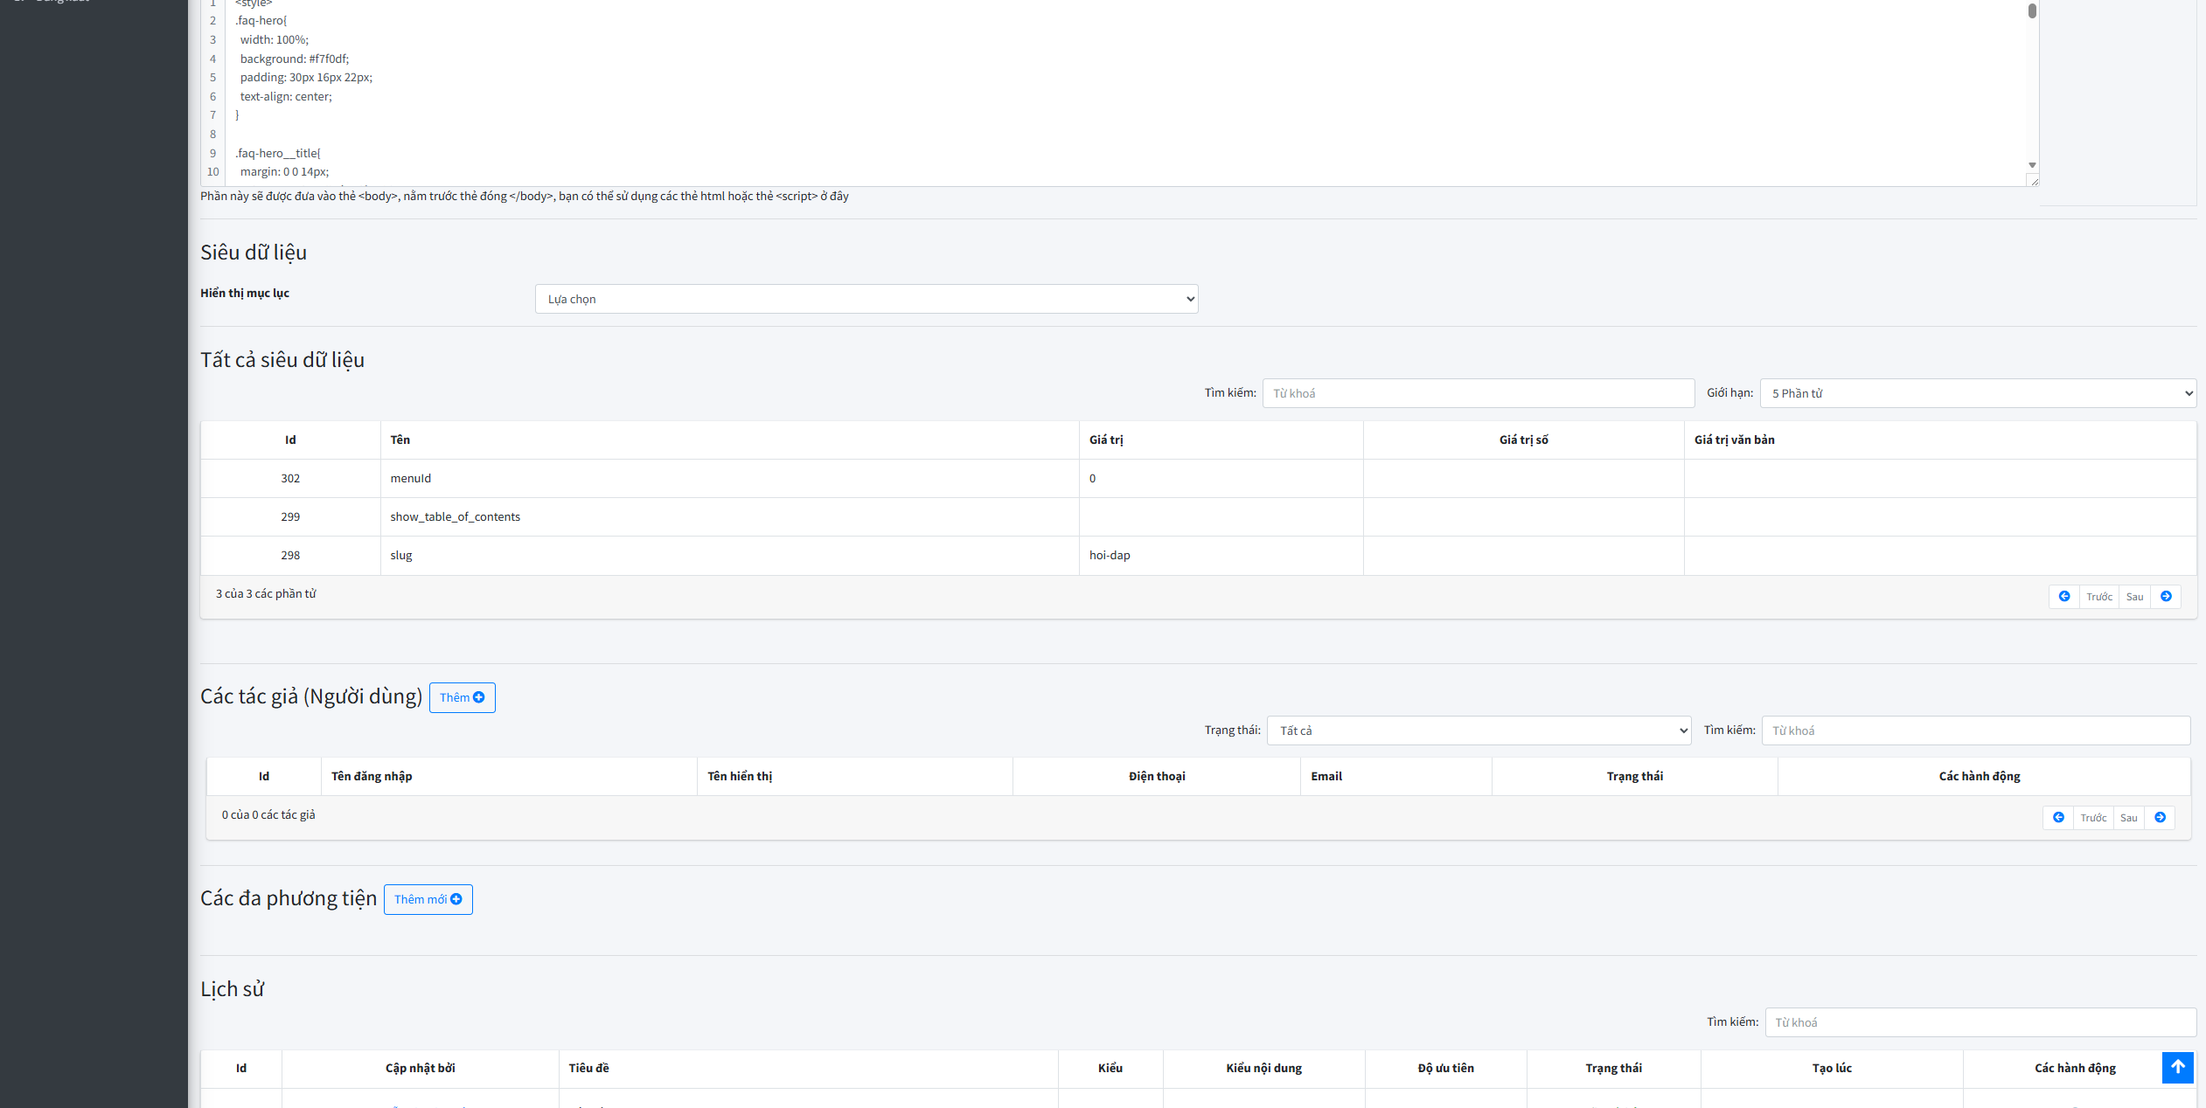Click the right arrow in the metadata pagination
The image size is (2206, 1108).
pos(2166,597)
